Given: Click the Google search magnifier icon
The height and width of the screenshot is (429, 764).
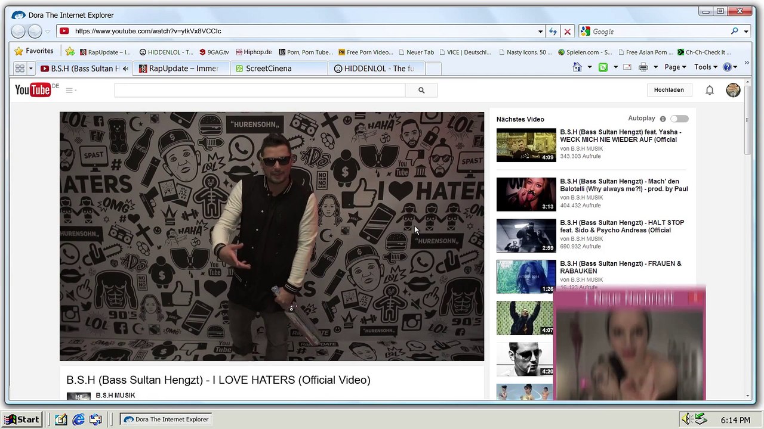Looking at the screenshot, I should pyautogui.click(x=734, y=31).
